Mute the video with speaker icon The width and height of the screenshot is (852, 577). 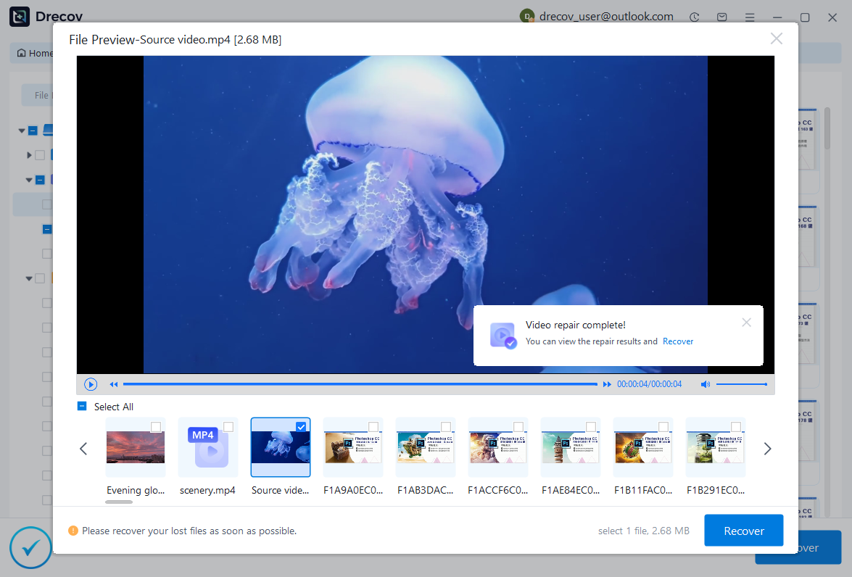pyautogui.click(x=706, y=384)
